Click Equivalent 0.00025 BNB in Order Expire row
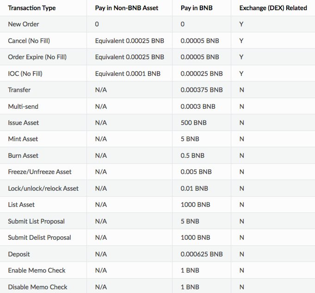 (130, 57)
